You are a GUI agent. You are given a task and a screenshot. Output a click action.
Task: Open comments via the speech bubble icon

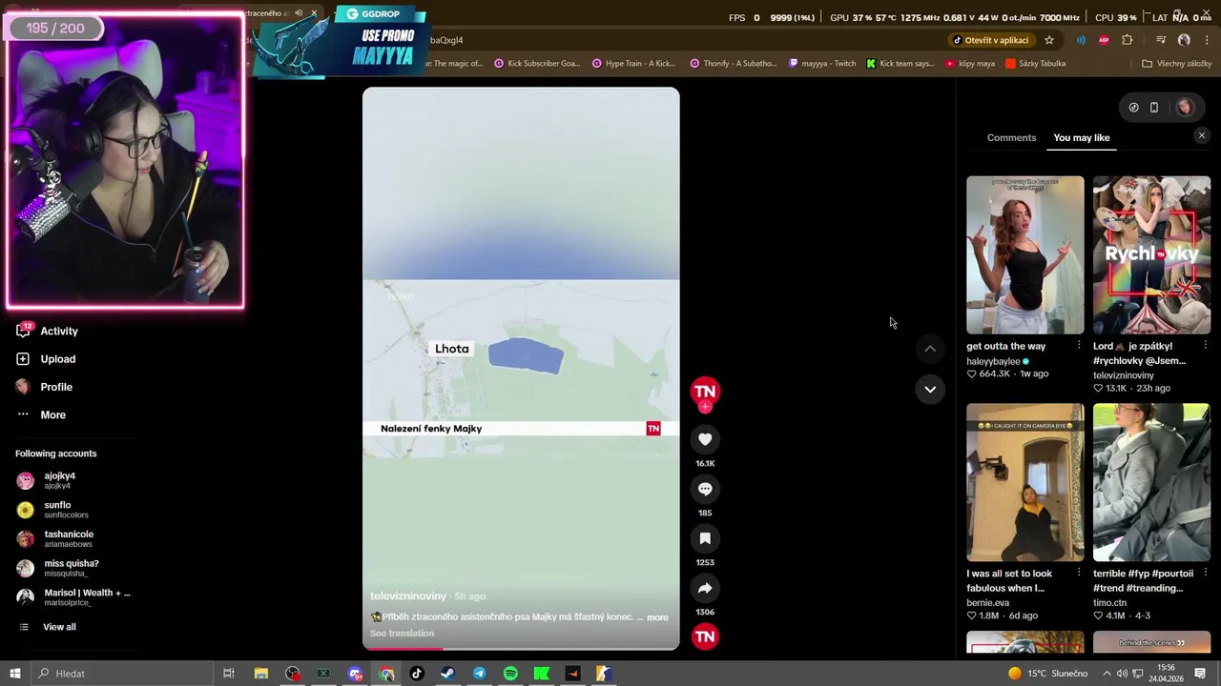click(705, 489)
